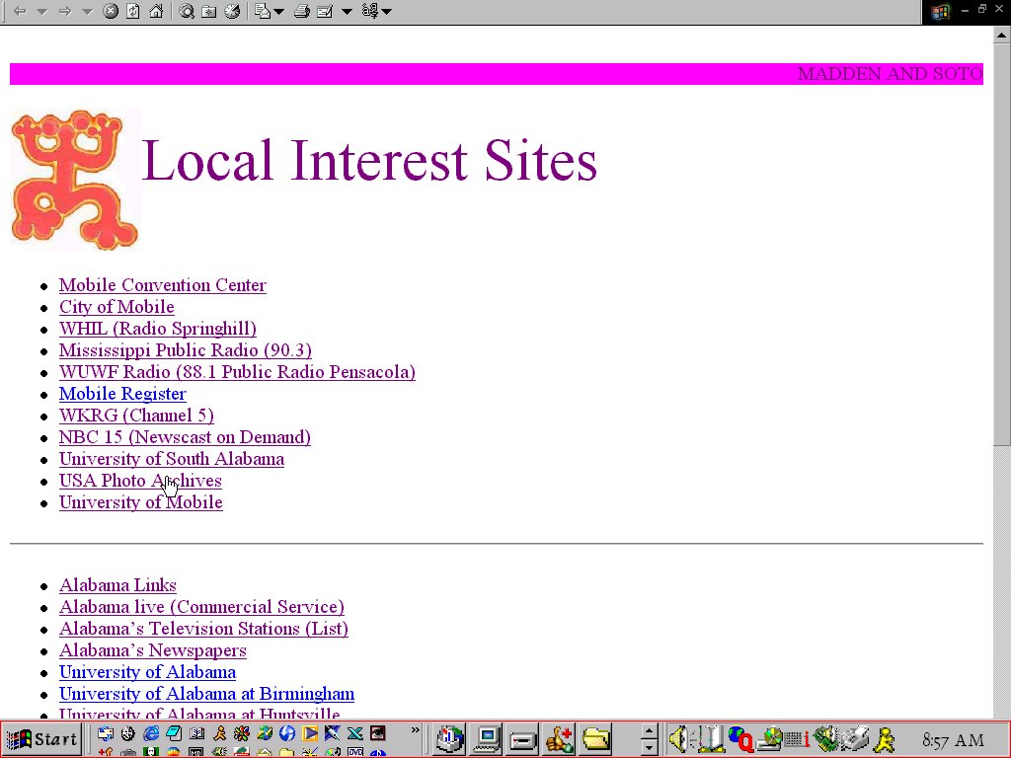Follow the University of South Alabama link
The height and width of the screenshot is (758, 1011).
[171, 459]
